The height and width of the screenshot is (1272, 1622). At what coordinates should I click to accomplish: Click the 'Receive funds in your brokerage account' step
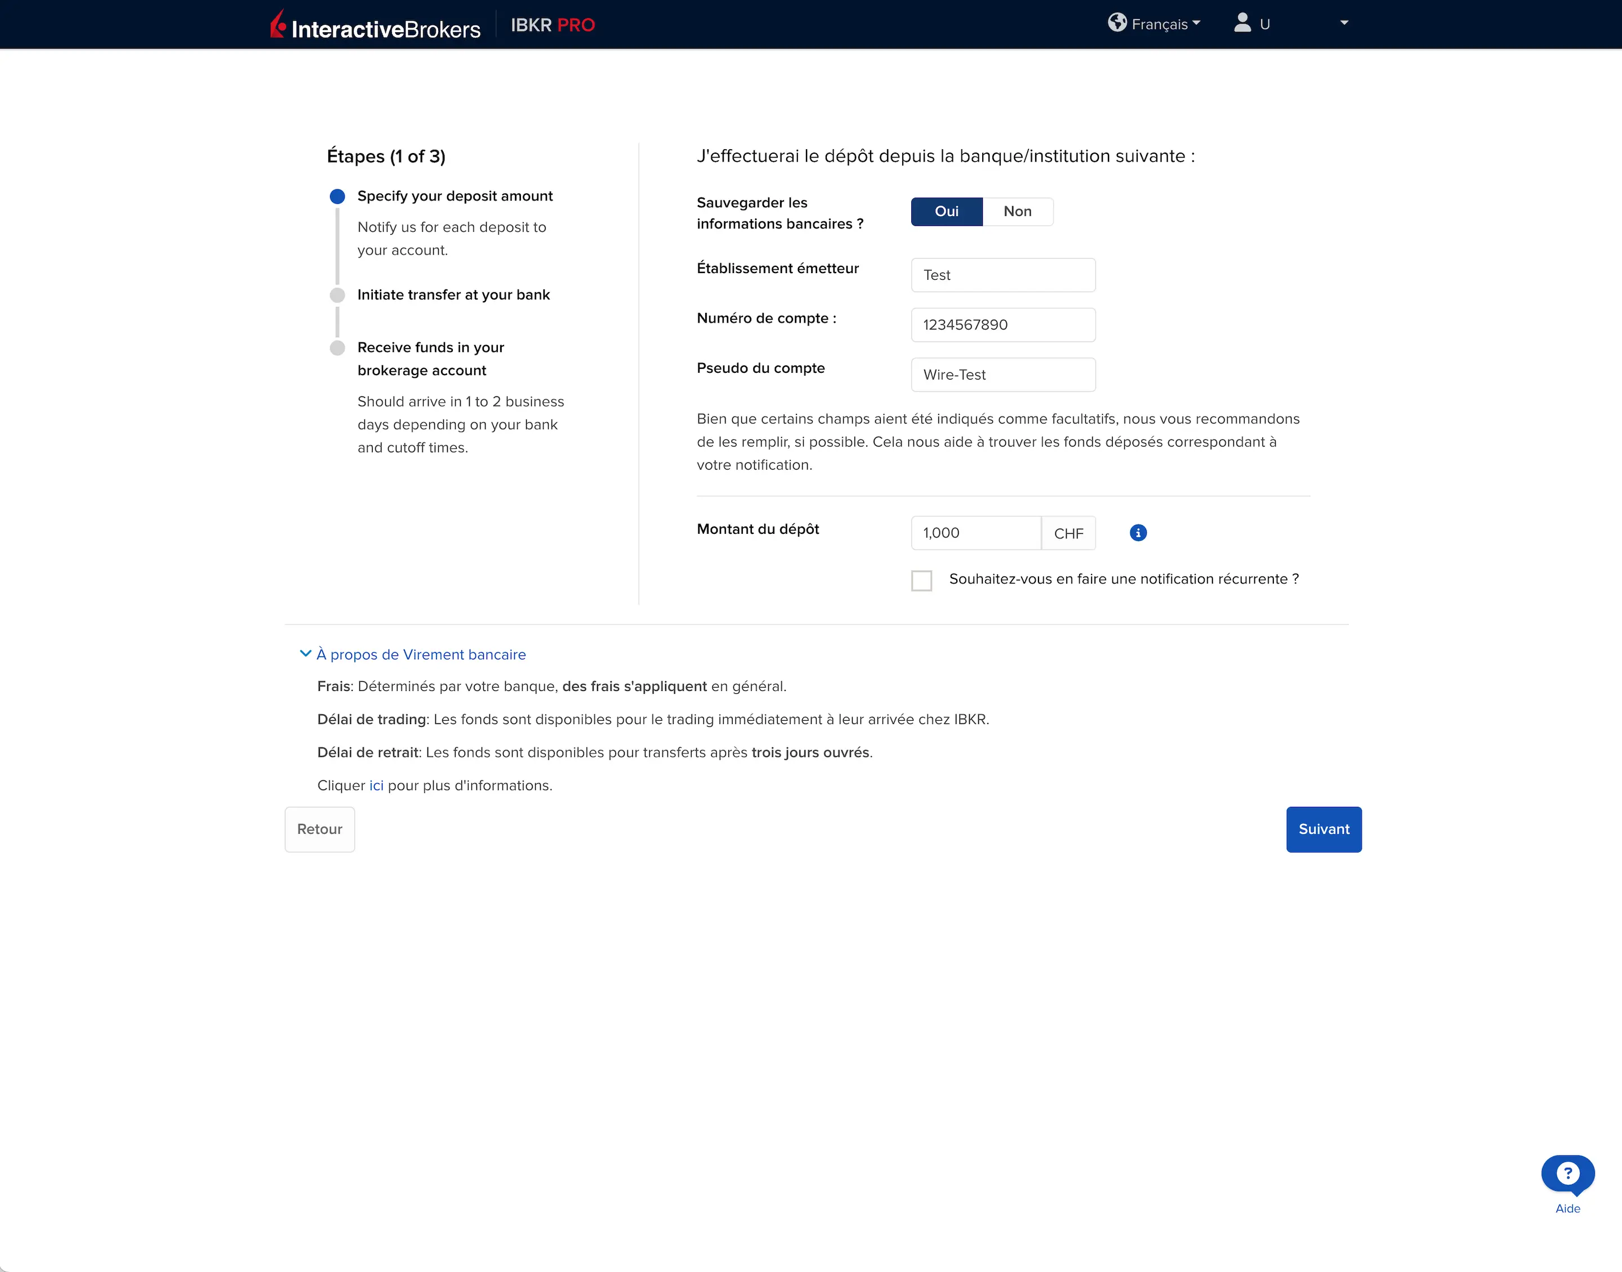pos(430,359)
